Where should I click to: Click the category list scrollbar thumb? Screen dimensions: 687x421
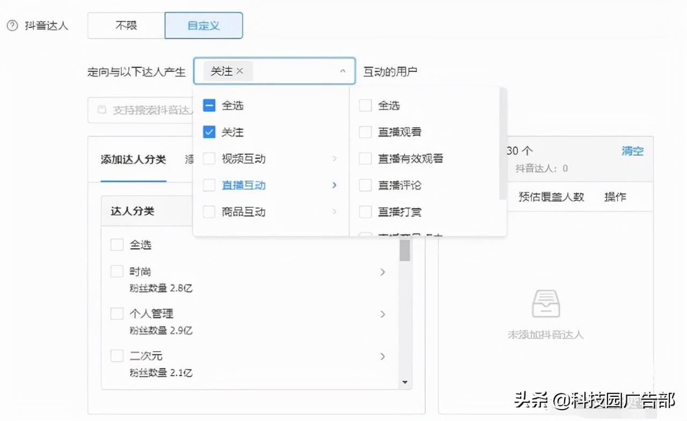(405, 250)
